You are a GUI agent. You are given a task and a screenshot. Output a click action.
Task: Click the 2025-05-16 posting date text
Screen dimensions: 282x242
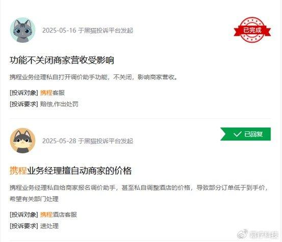pos(59,31)
